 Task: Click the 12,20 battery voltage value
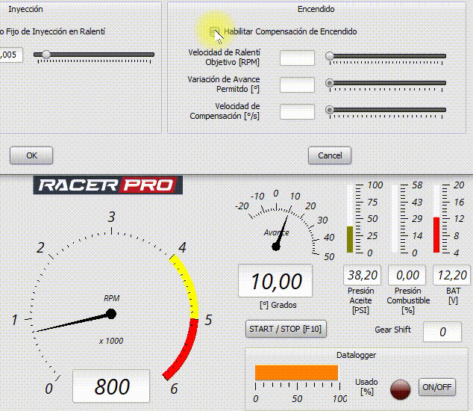pos(451,275)
